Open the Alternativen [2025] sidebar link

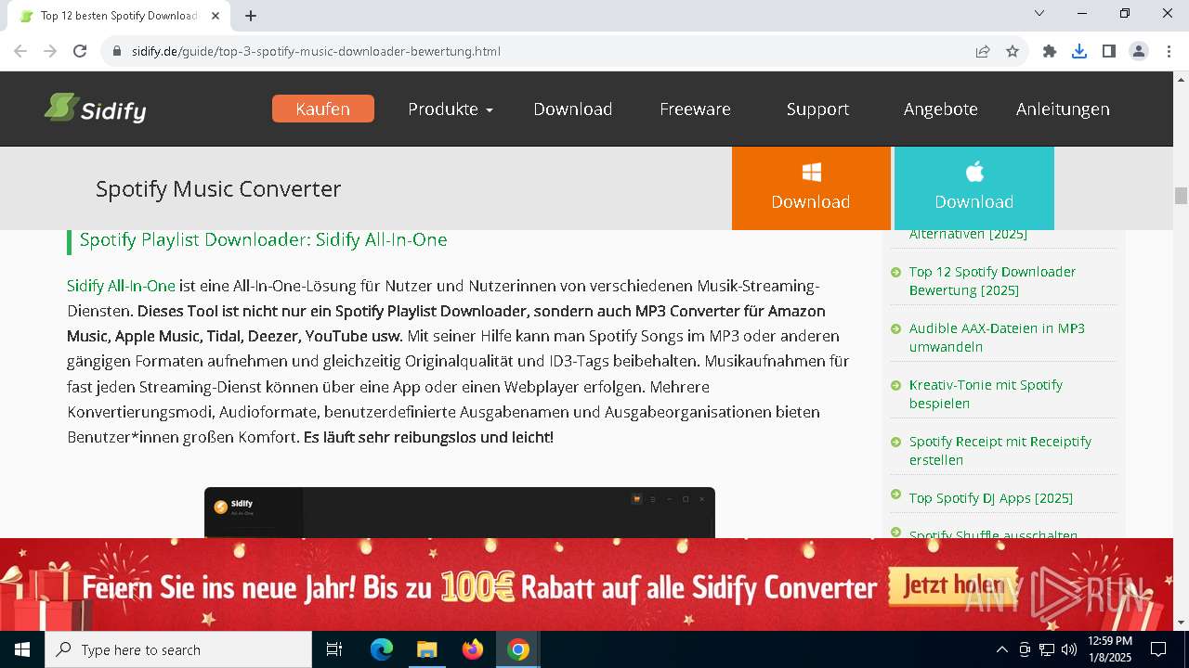(x=968, y=235)
